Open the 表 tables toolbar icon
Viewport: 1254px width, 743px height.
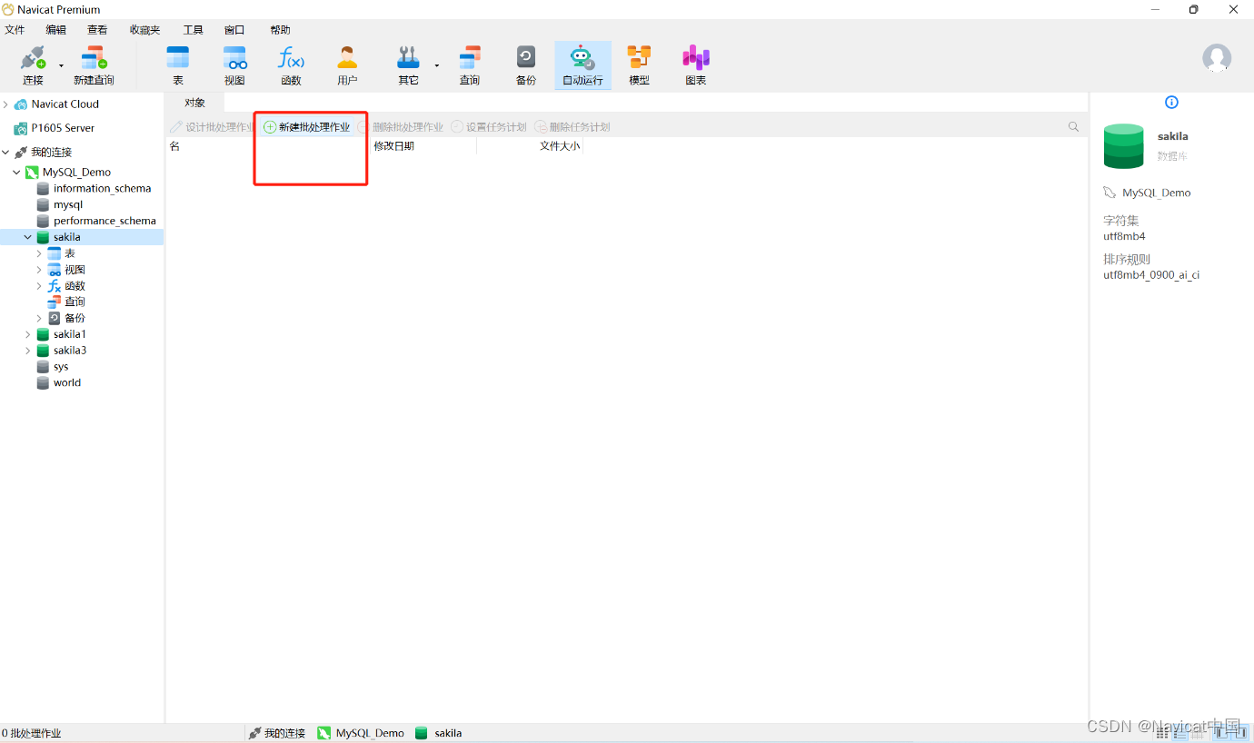click(178, 65)
